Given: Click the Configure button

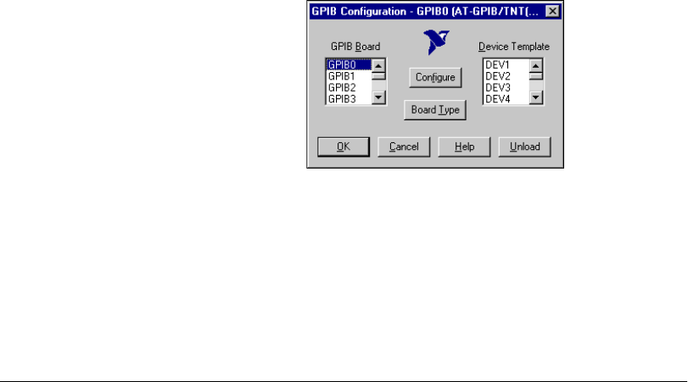Looking at the screenshot, I should [x=435, y=78].
